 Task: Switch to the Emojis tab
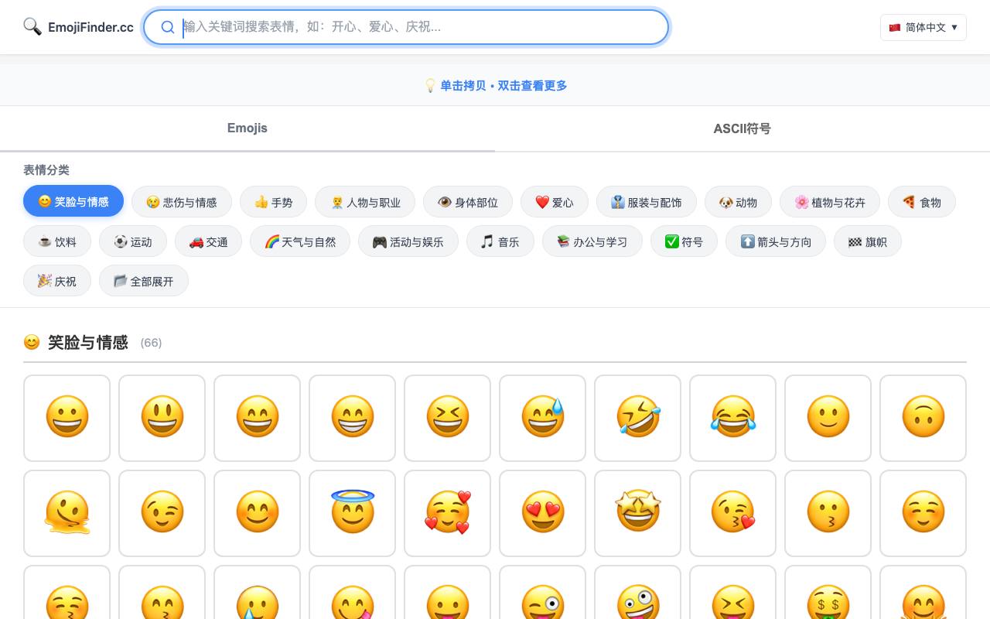(247, 128)
